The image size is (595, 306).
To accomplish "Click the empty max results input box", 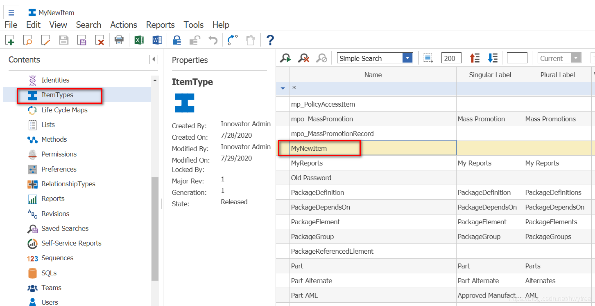I will coord(517,58).
